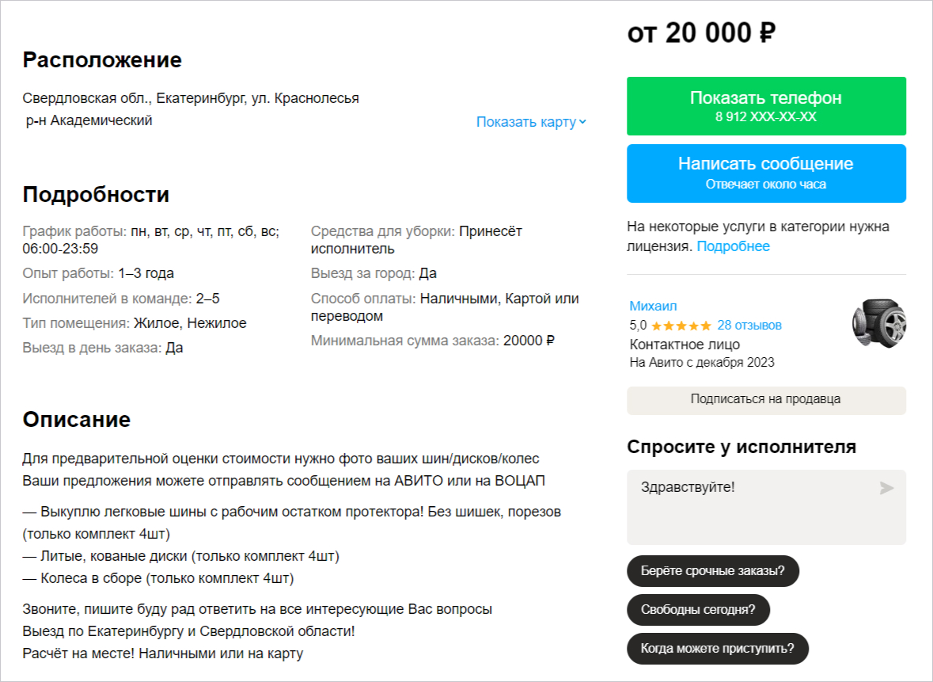
Task: Open seller profile link 'Михаил'
Action: point(653,306)
